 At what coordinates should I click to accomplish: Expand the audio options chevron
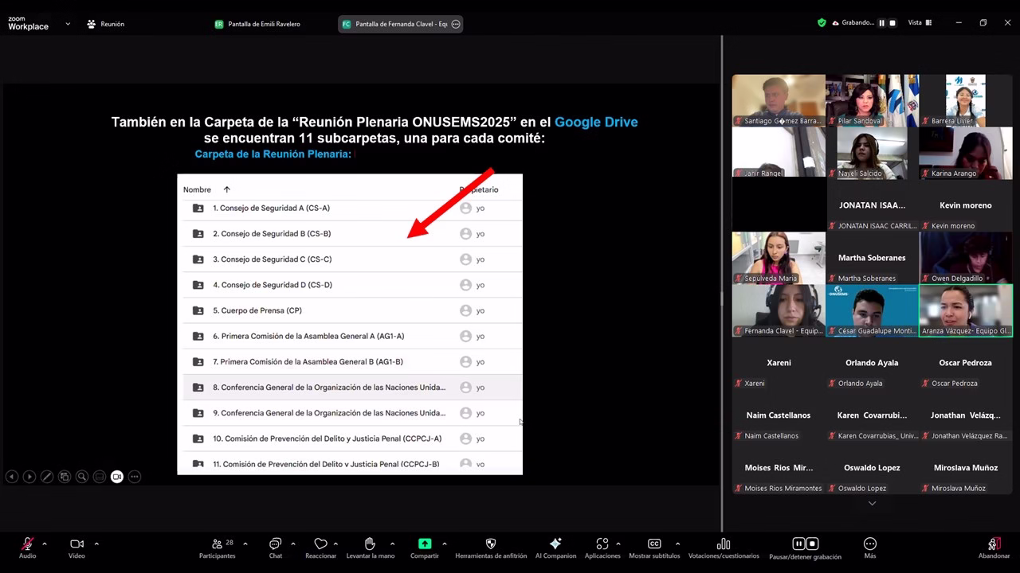coord(45,544)
